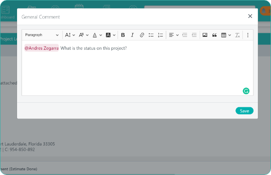The width and height of the screenshot is (271, 175).
Task: Open the insert table dropdown
Action: pos(226,35)
